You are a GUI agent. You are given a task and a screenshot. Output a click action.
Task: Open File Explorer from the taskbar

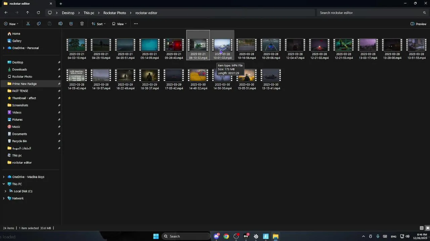pyautogui.click(x=275, y=236)
